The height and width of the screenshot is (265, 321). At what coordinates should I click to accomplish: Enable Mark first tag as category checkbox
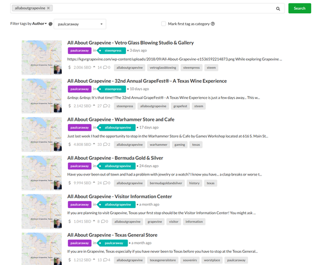click(164, 24)
